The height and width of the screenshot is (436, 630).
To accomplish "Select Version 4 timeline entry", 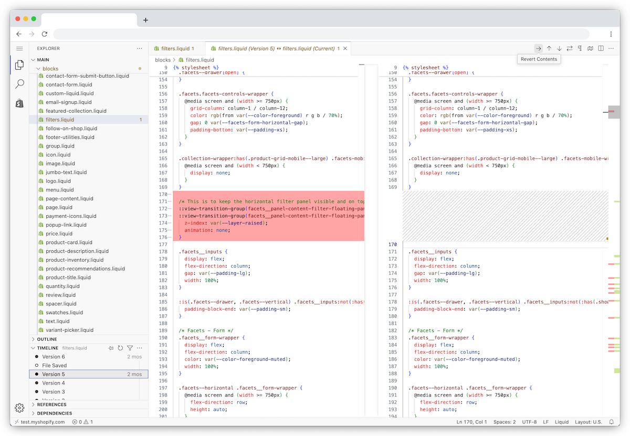I will pos(88,383).
